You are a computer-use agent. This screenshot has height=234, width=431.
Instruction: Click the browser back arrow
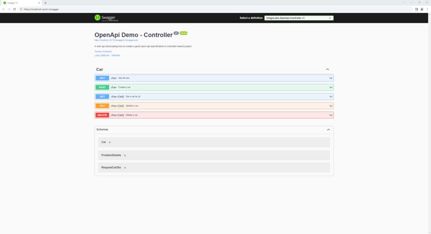click(4, 9)
